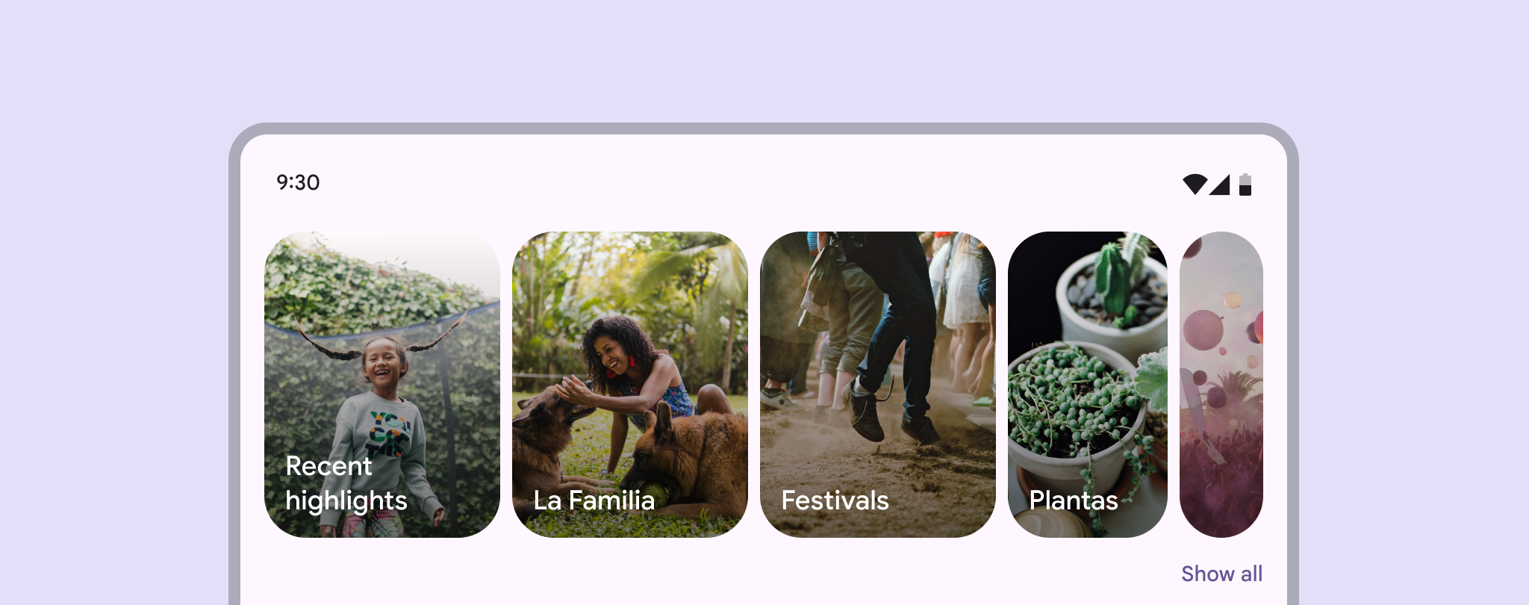Open the La Familia album card
The width and height of the screenshot is (1529, 605).
point(629,384)
